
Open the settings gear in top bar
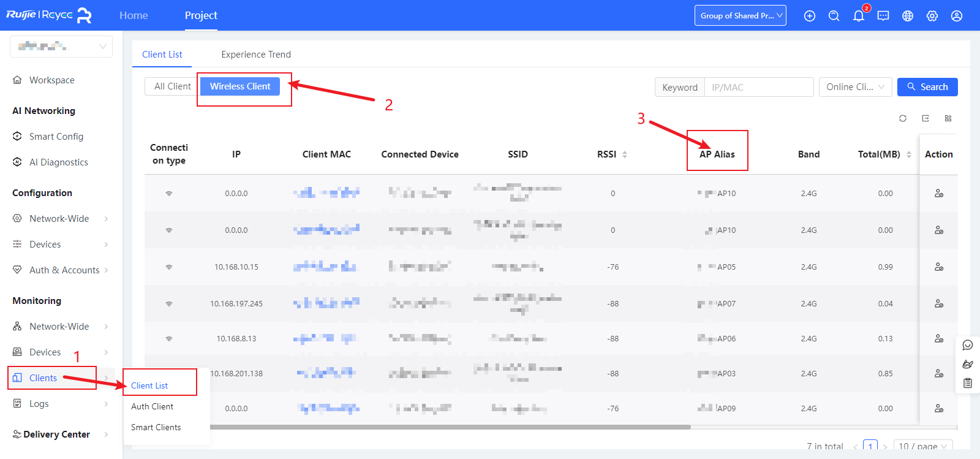click(x=932, y=16)
